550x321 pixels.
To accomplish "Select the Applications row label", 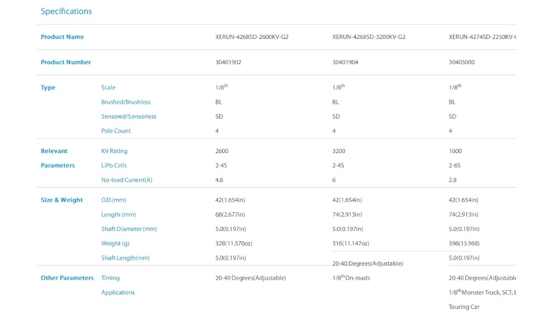I will (x=118, y=292).
